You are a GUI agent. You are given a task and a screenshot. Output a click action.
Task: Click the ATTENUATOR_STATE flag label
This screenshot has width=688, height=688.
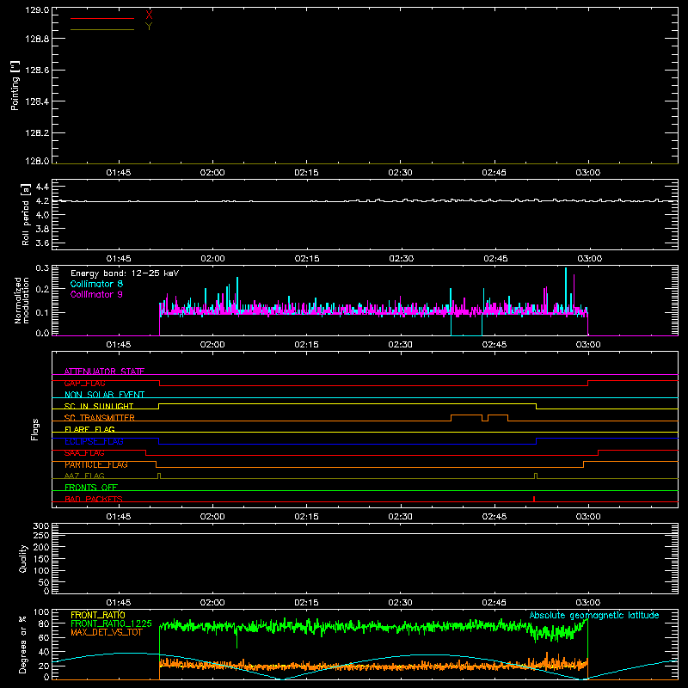[104, 372]
